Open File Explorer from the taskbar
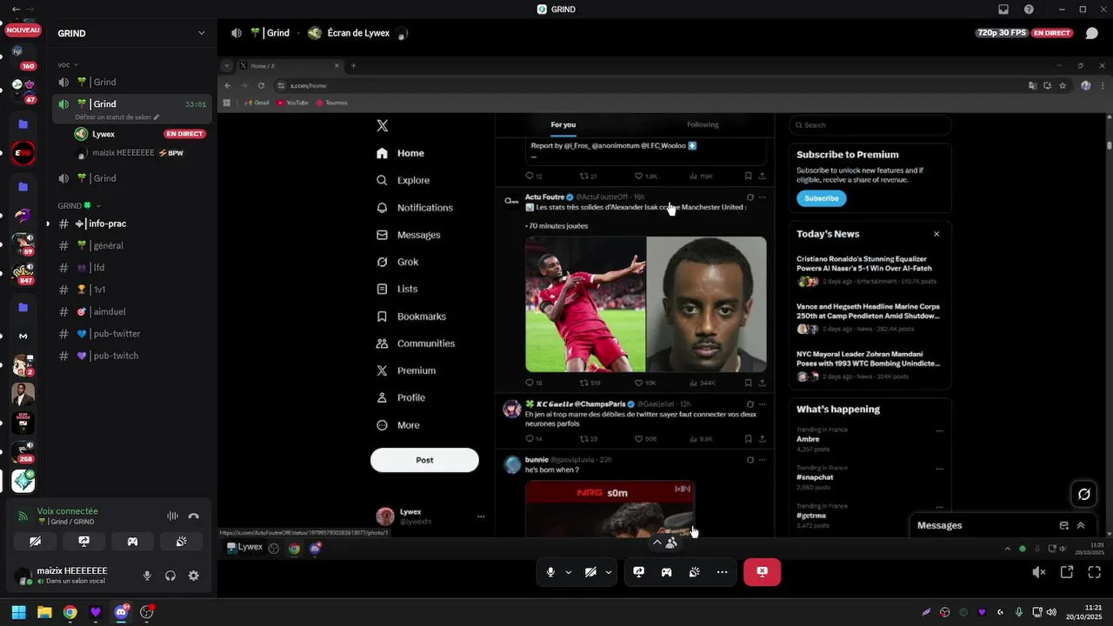The image size is (1113, 626). [x=44, y=612]
